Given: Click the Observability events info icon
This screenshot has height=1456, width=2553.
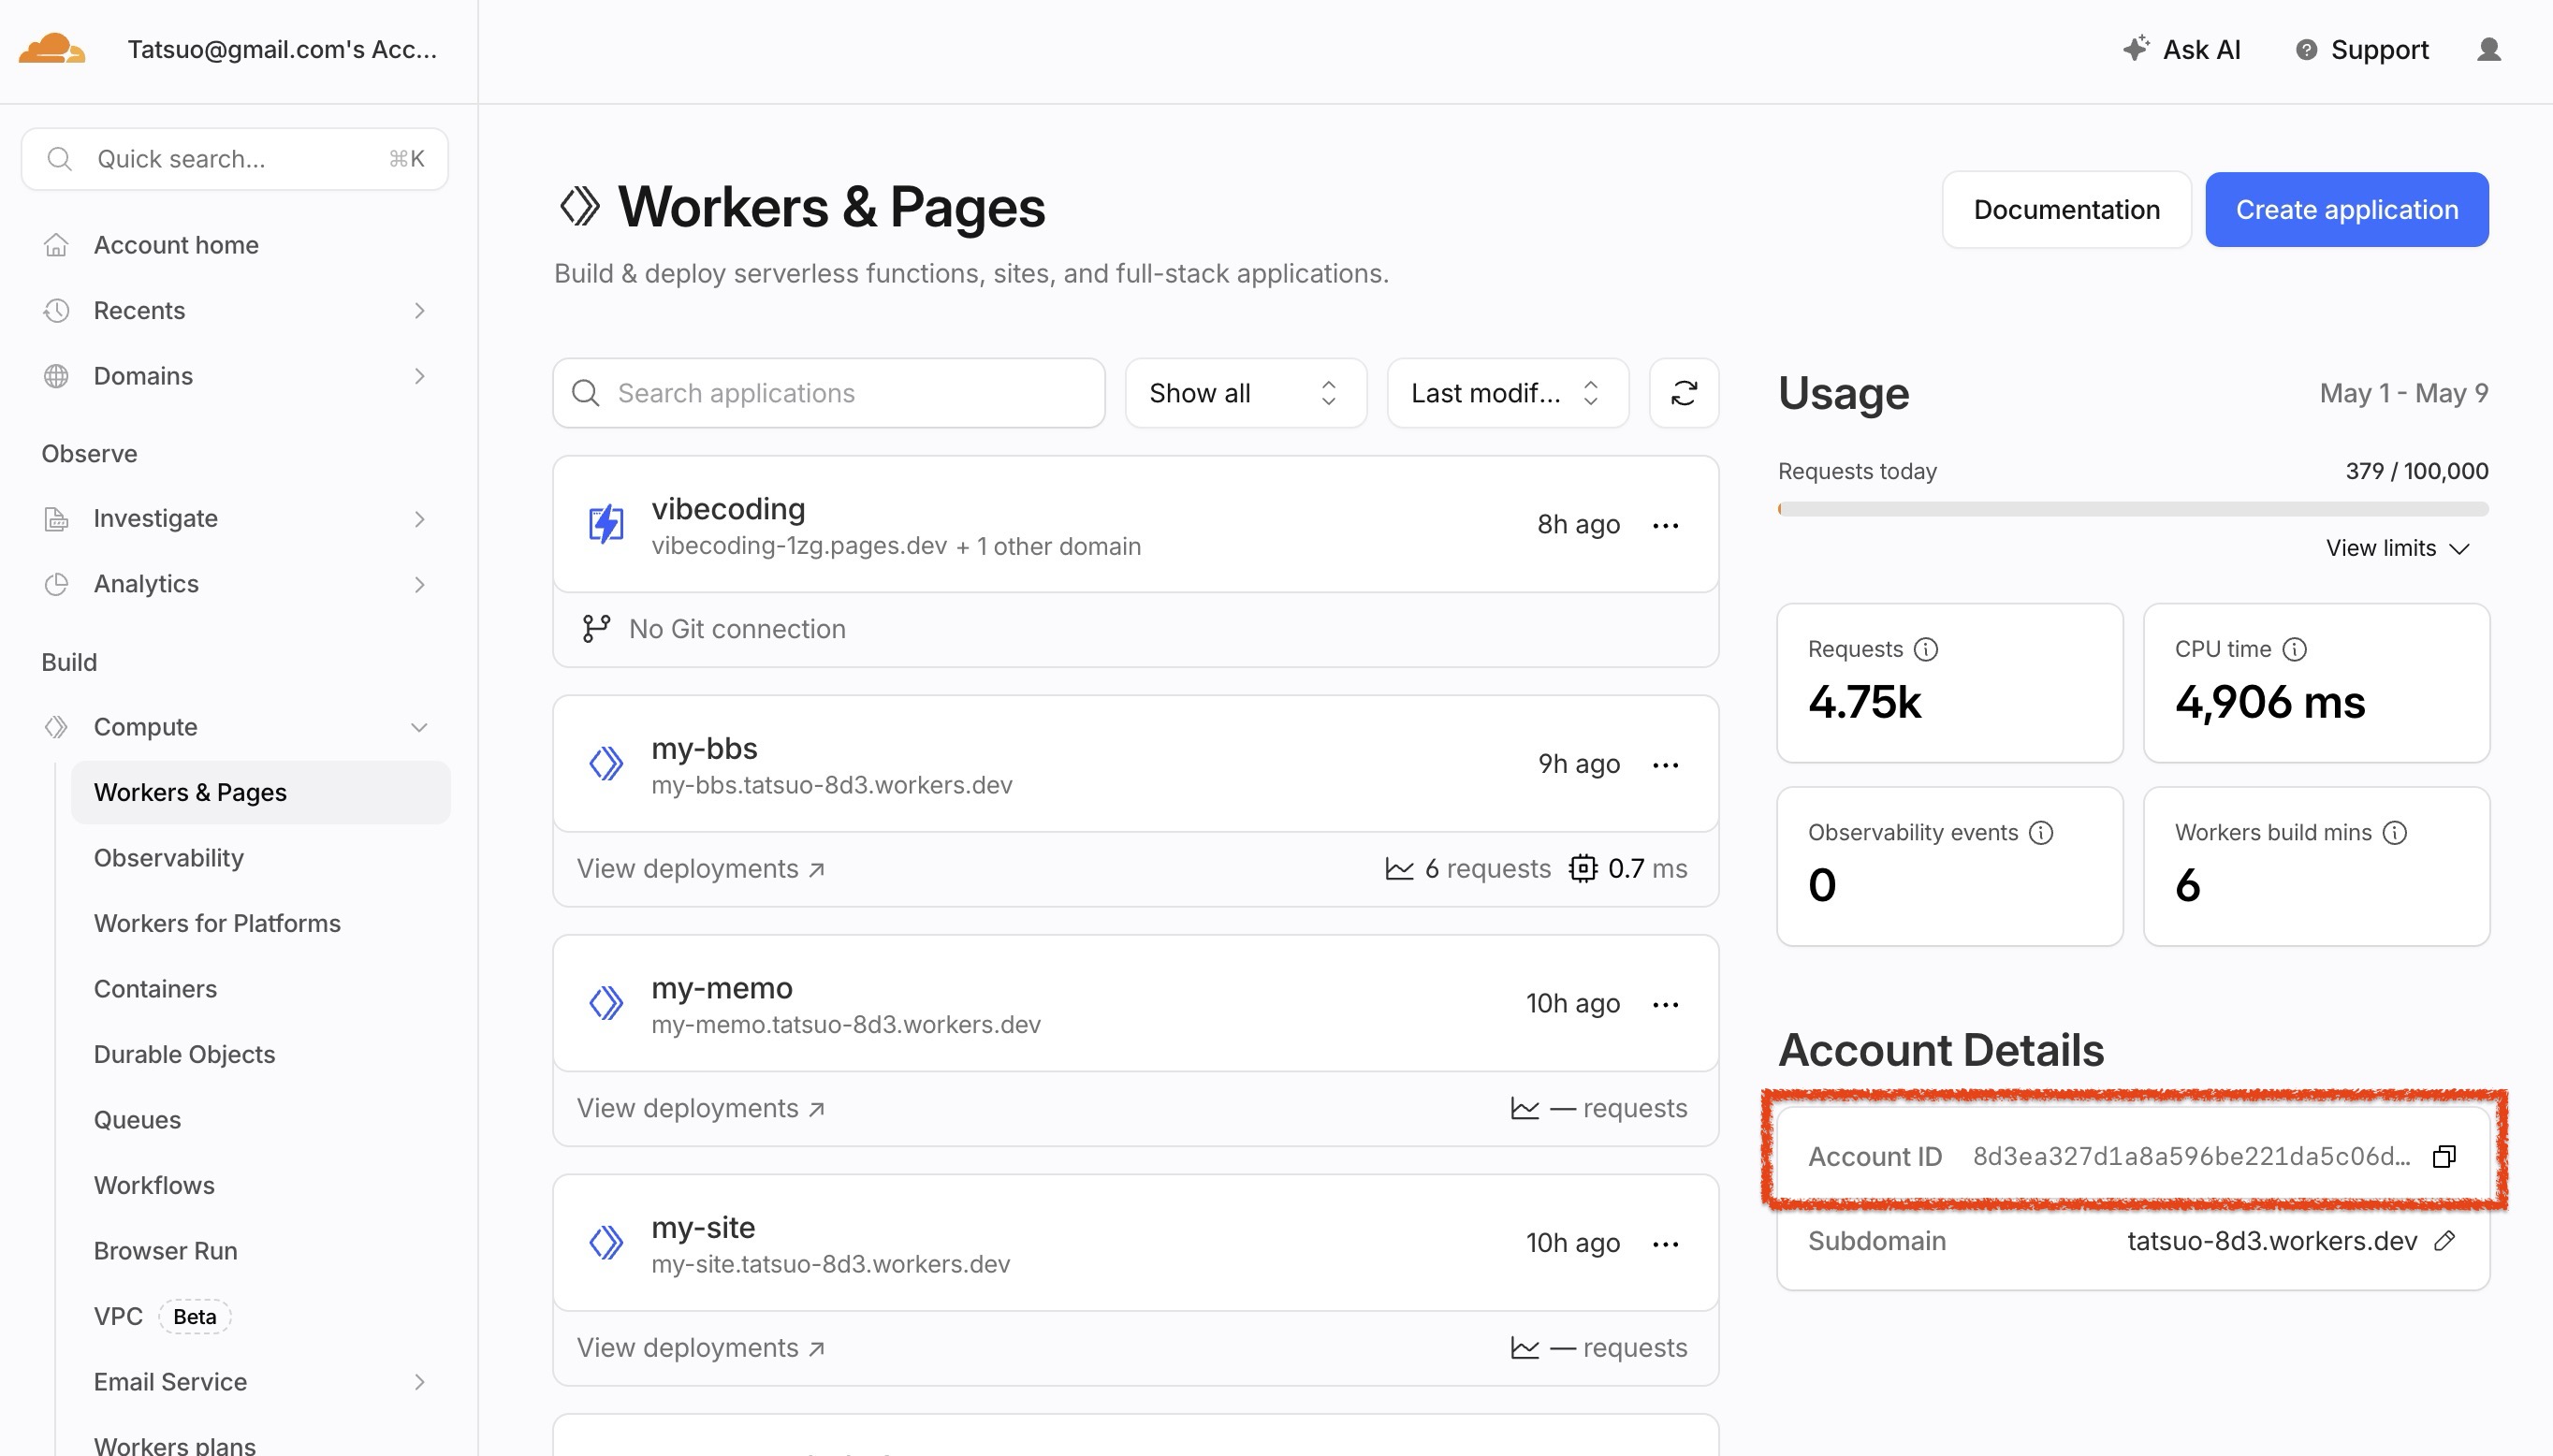Looking at the screenshot, I should (2041, 833).
